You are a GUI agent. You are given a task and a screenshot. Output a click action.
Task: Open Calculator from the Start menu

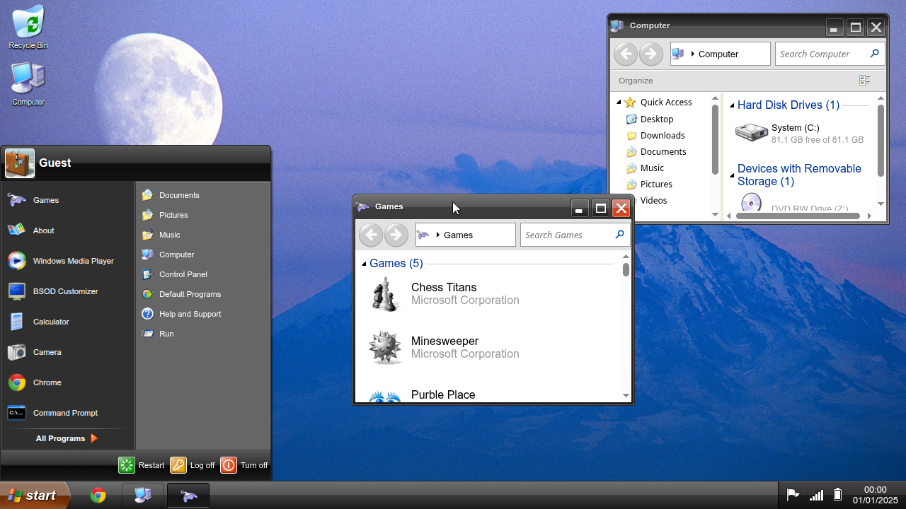coord(51,321)
